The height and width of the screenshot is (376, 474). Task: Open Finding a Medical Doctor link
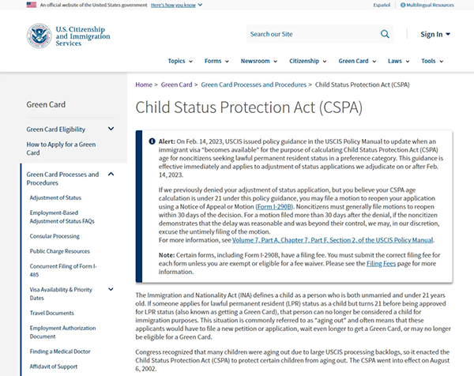coord(60,352)
